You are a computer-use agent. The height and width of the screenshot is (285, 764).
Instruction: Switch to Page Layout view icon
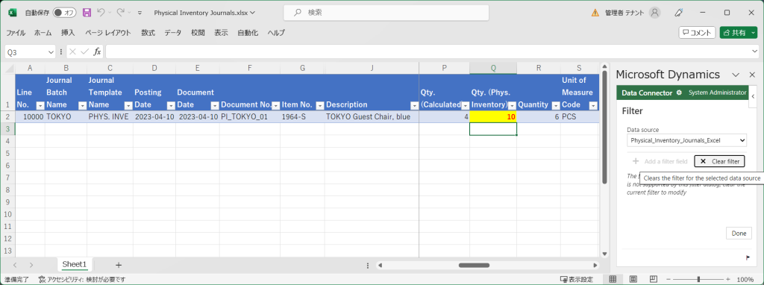point(633,279)
